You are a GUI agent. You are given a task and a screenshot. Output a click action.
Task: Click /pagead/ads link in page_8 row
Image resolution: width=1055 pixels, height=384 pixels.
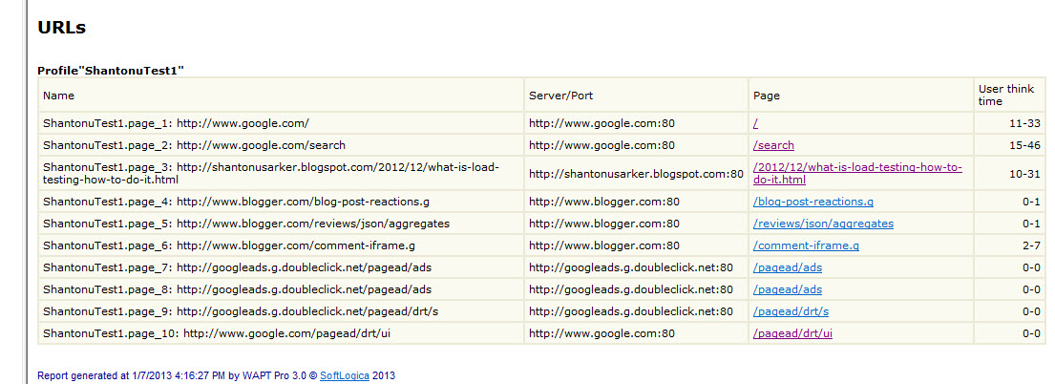(x=788, y=289)
